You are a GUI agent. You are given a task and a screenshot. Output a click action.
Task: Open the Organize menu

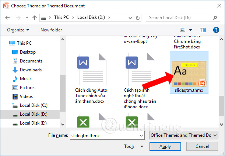[18, 30]
